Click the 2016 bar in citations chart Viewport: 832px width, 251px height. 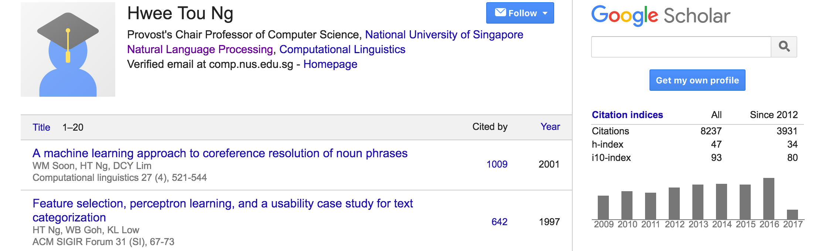(x=768, y=199)
